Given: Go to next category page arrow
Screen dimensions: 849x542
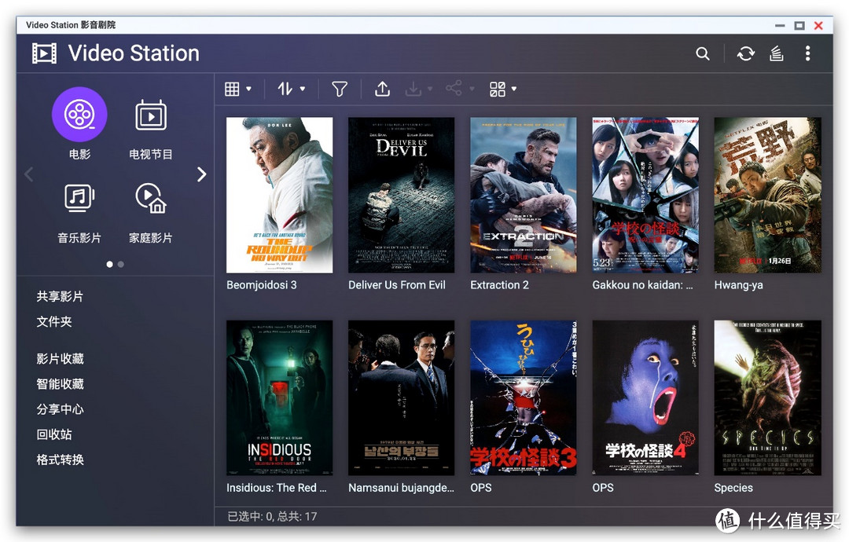Looking at the screenshot, I should click(x=201, y=174).
